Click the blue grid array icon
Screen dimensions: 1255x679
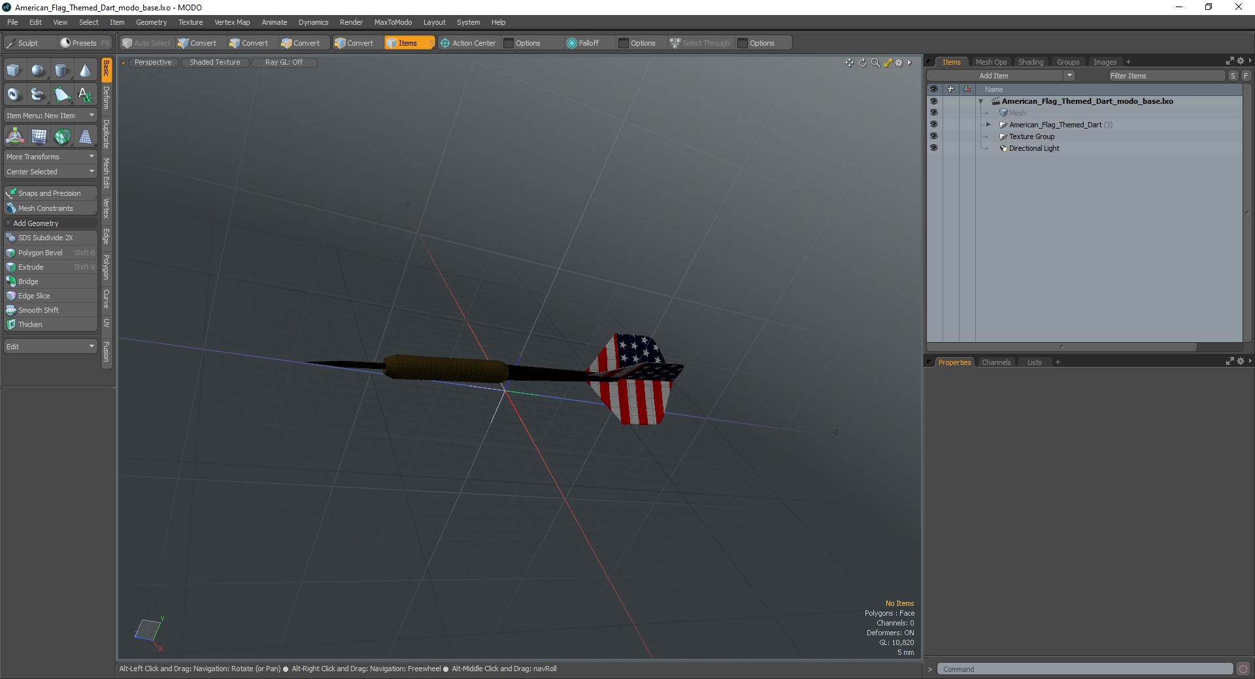point(39,136)
